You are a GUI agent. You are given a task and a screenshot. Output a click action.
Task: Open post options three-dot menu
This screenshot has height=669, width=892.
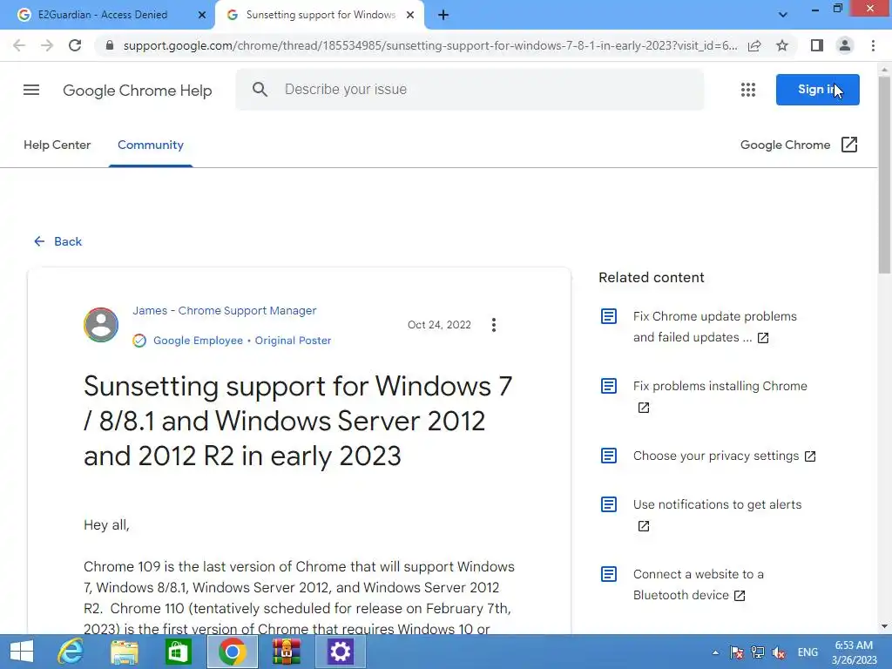coord(494,325)
